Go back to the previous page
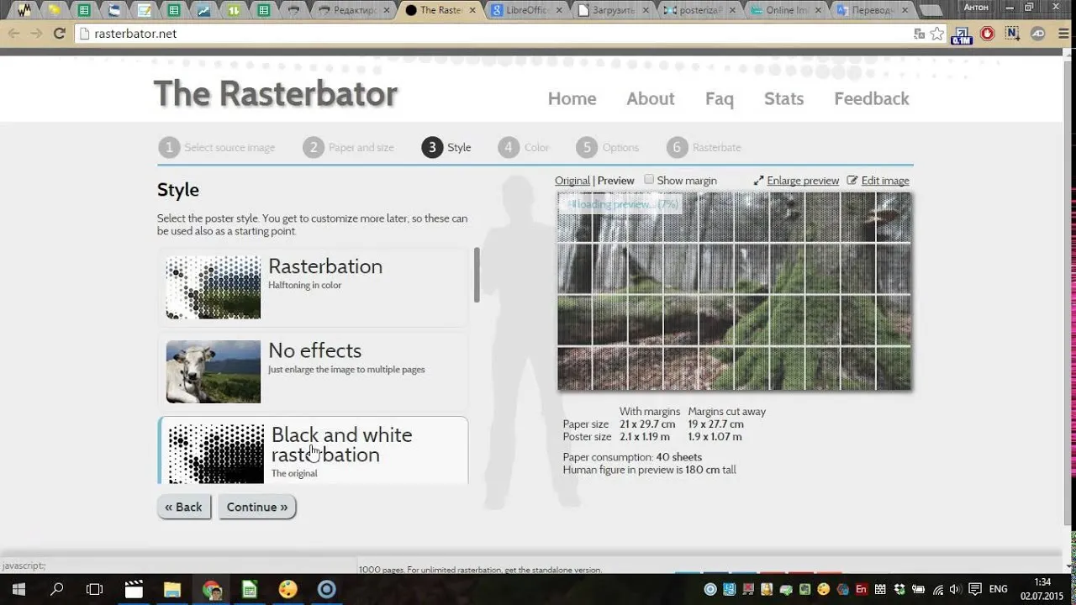This screenshot has height=605, width=1076. [14, 34]
